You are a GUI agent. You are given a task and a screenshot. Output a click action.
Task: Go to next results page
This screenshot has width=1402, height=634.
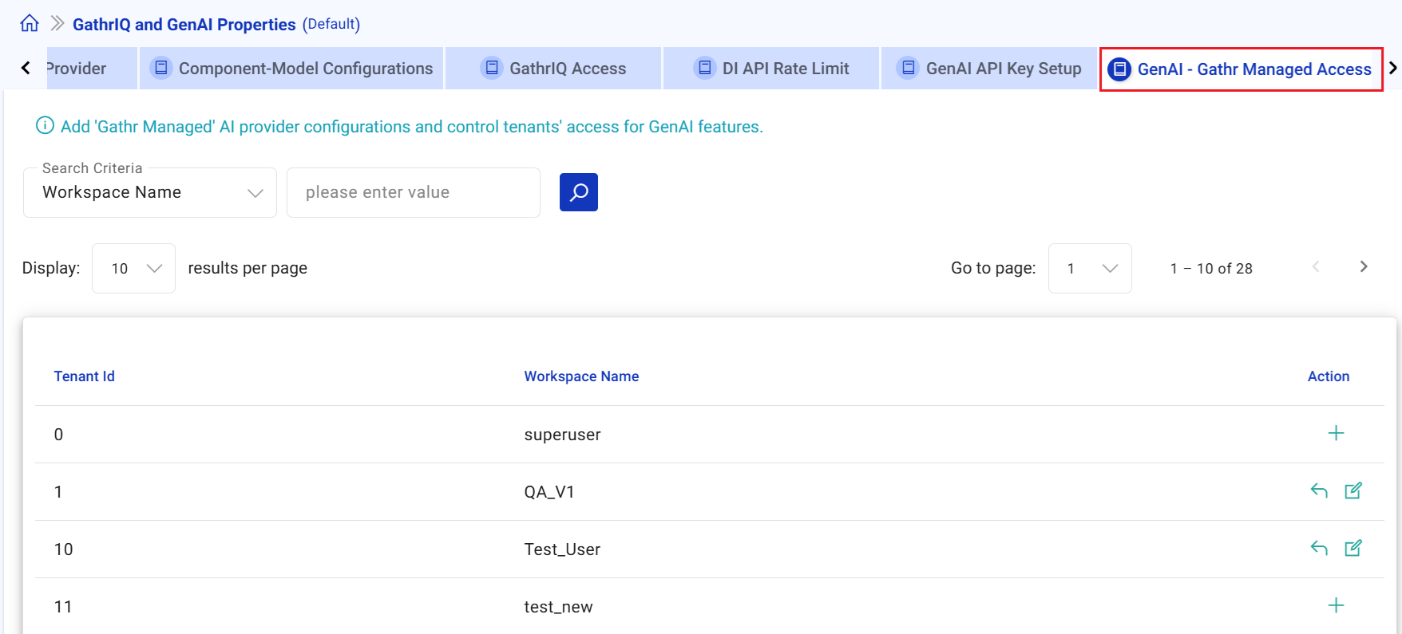tap(1364, 267)
